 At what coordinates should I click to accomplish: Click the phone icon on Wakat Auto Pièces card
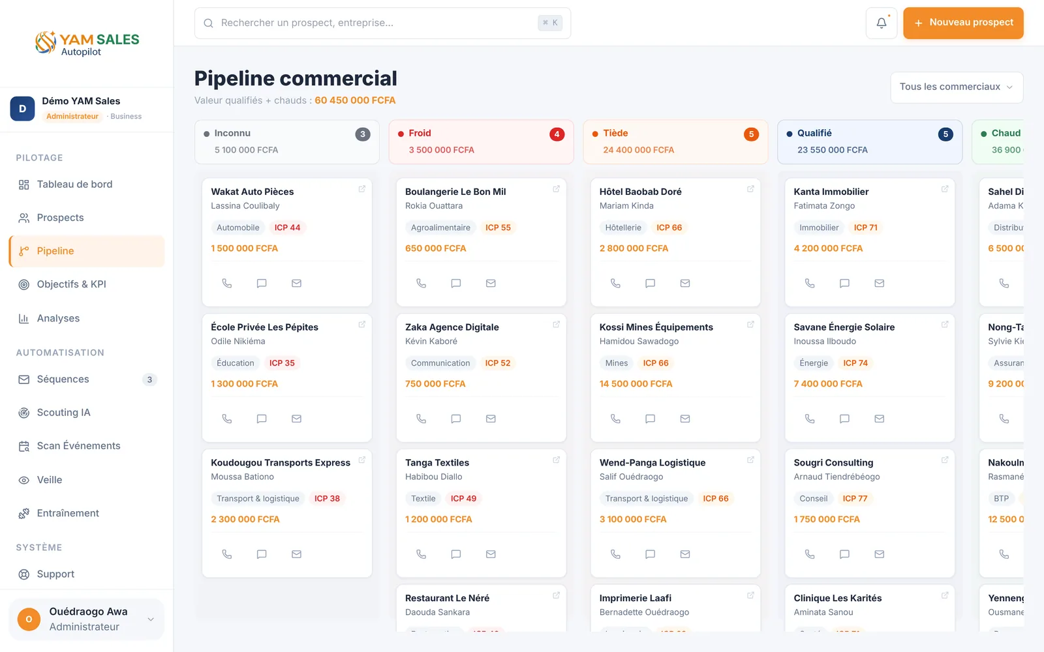coord(227,284)
